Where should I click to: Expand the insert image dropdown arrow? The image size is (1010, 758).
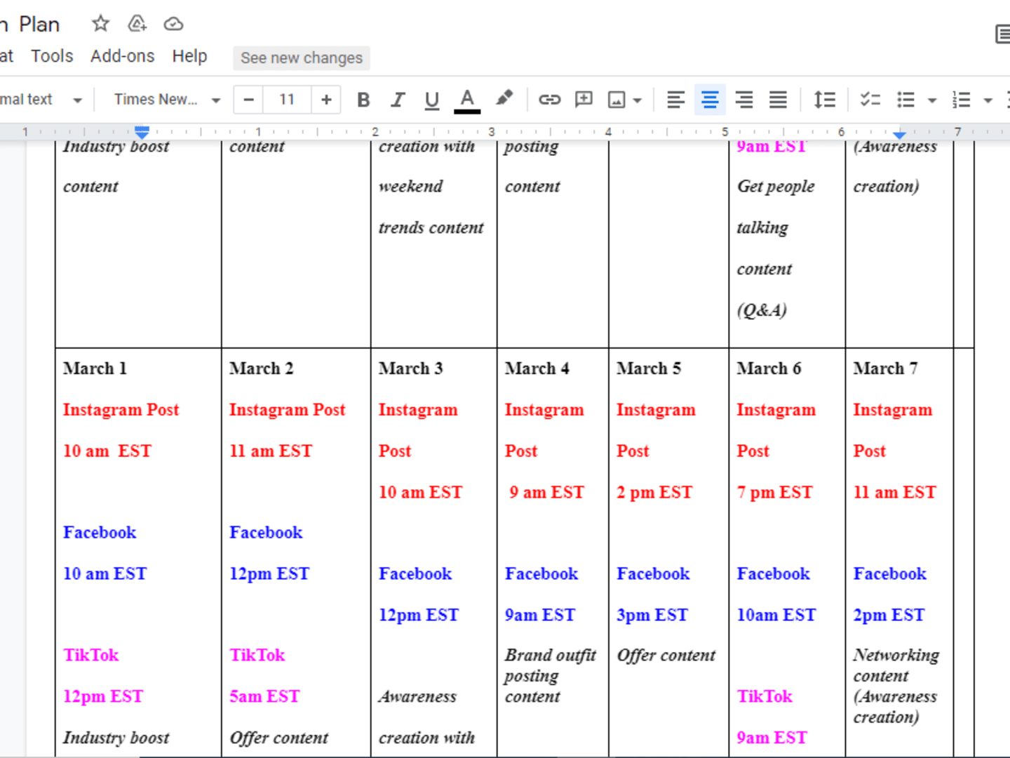(x=637, y=100)
